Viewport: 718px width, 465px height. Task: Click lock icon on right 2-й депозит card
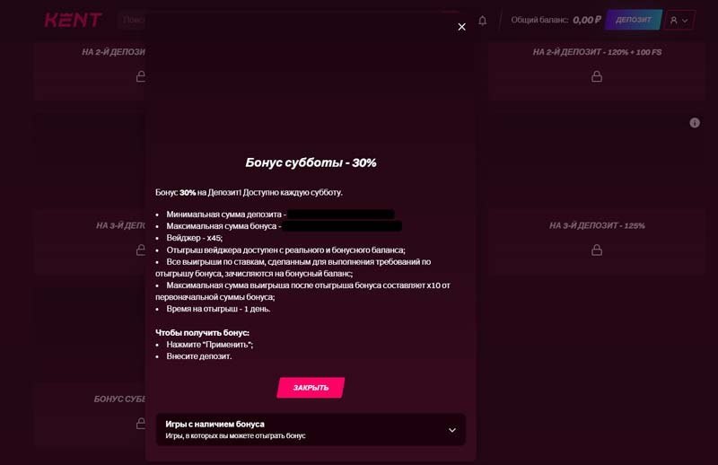[x=597, y=77]
